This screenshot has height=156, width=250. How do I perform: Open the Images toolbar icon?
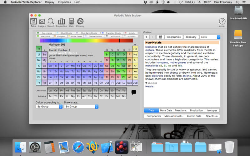tap(42, 22)
